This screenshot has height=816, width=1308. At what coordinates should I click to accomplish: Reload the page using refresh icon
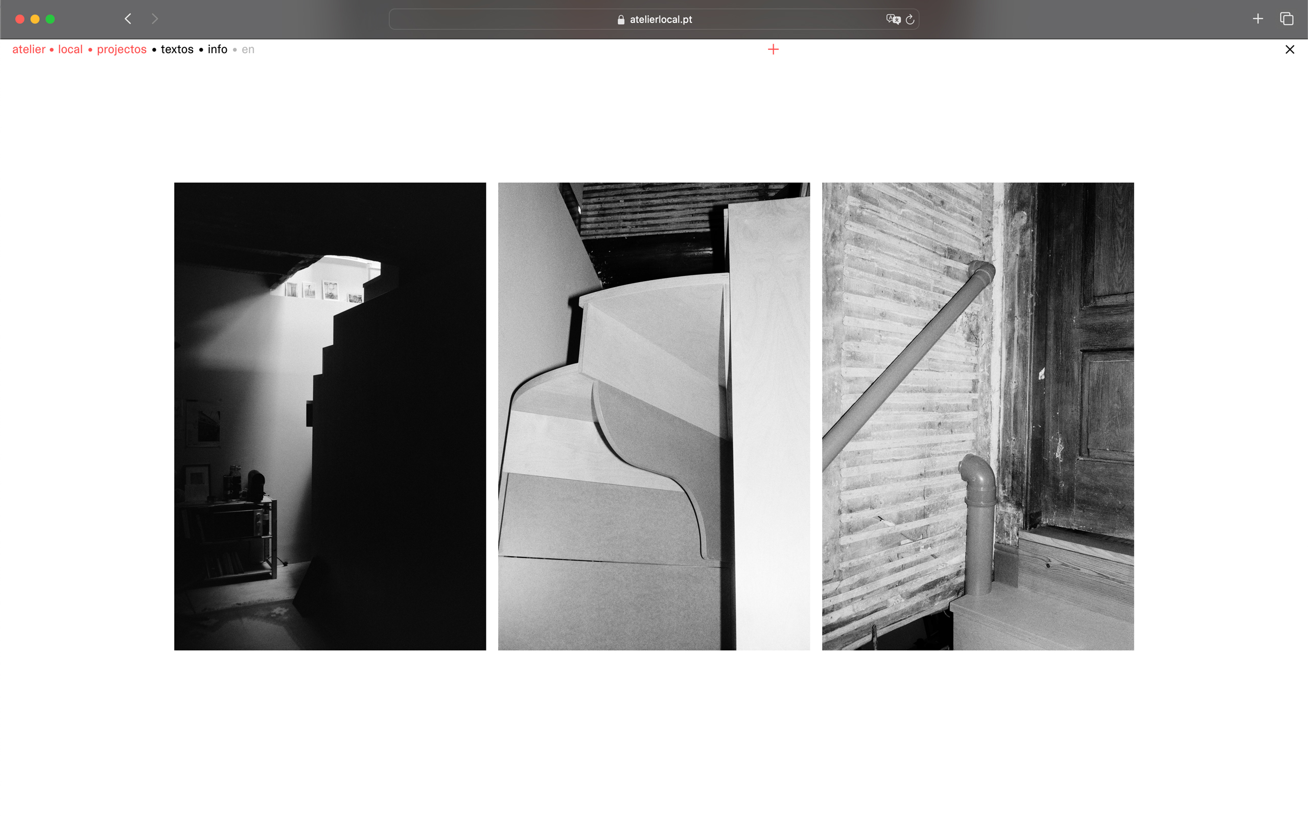[910, 19]
